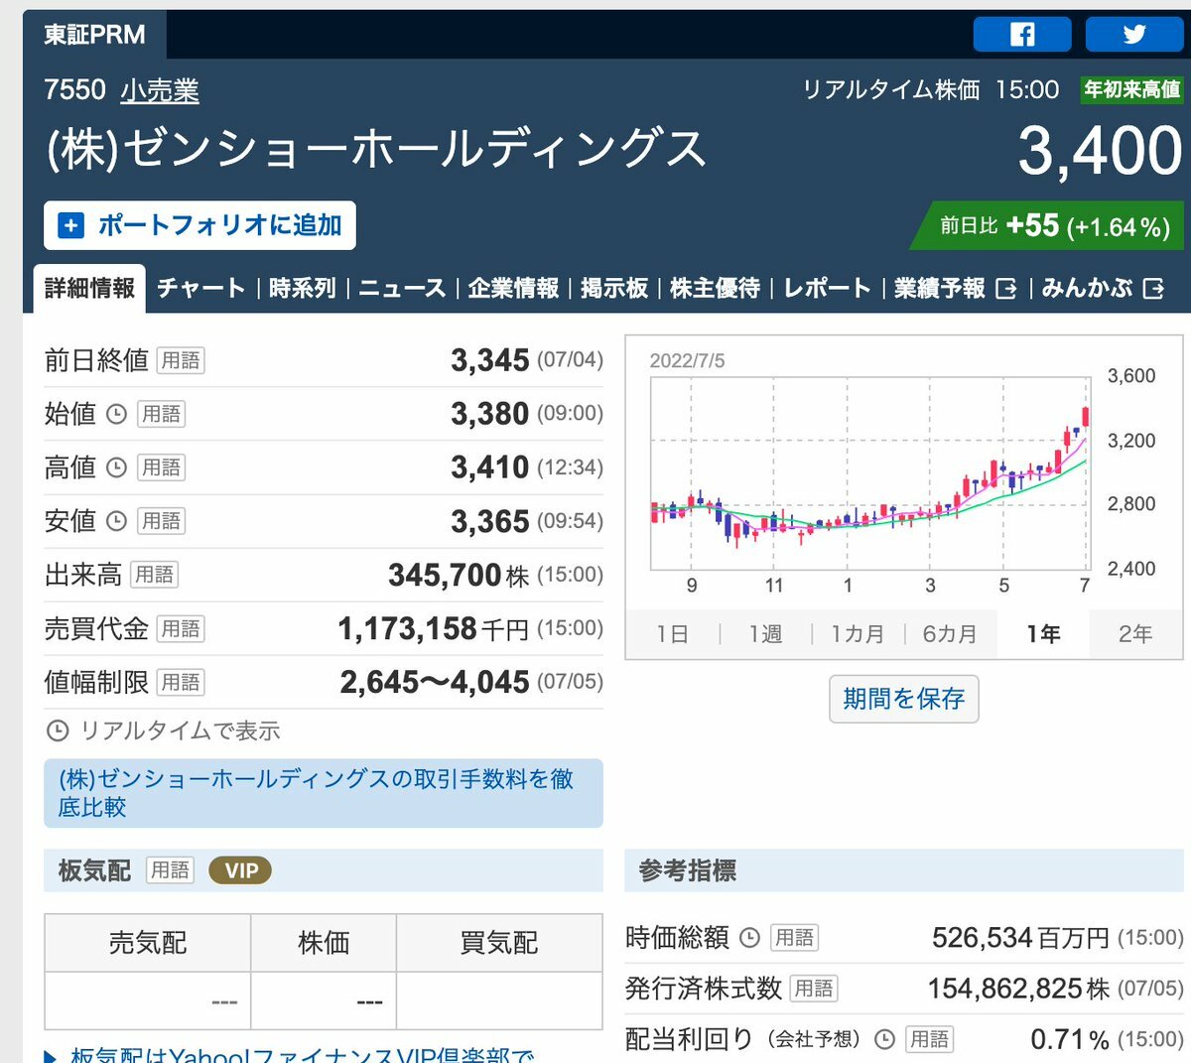Open the レポート tab
Viewport: 1191px width, 1063px height.
827,289
